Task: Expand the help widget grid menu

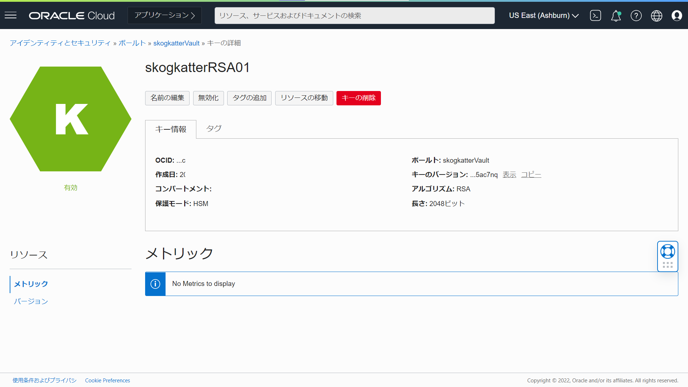Action: pyautogui.click(x=667, y=265)
